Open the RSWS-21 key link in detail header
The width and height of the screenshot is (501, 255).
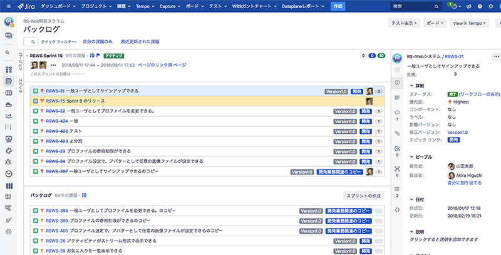pos(455,57)
